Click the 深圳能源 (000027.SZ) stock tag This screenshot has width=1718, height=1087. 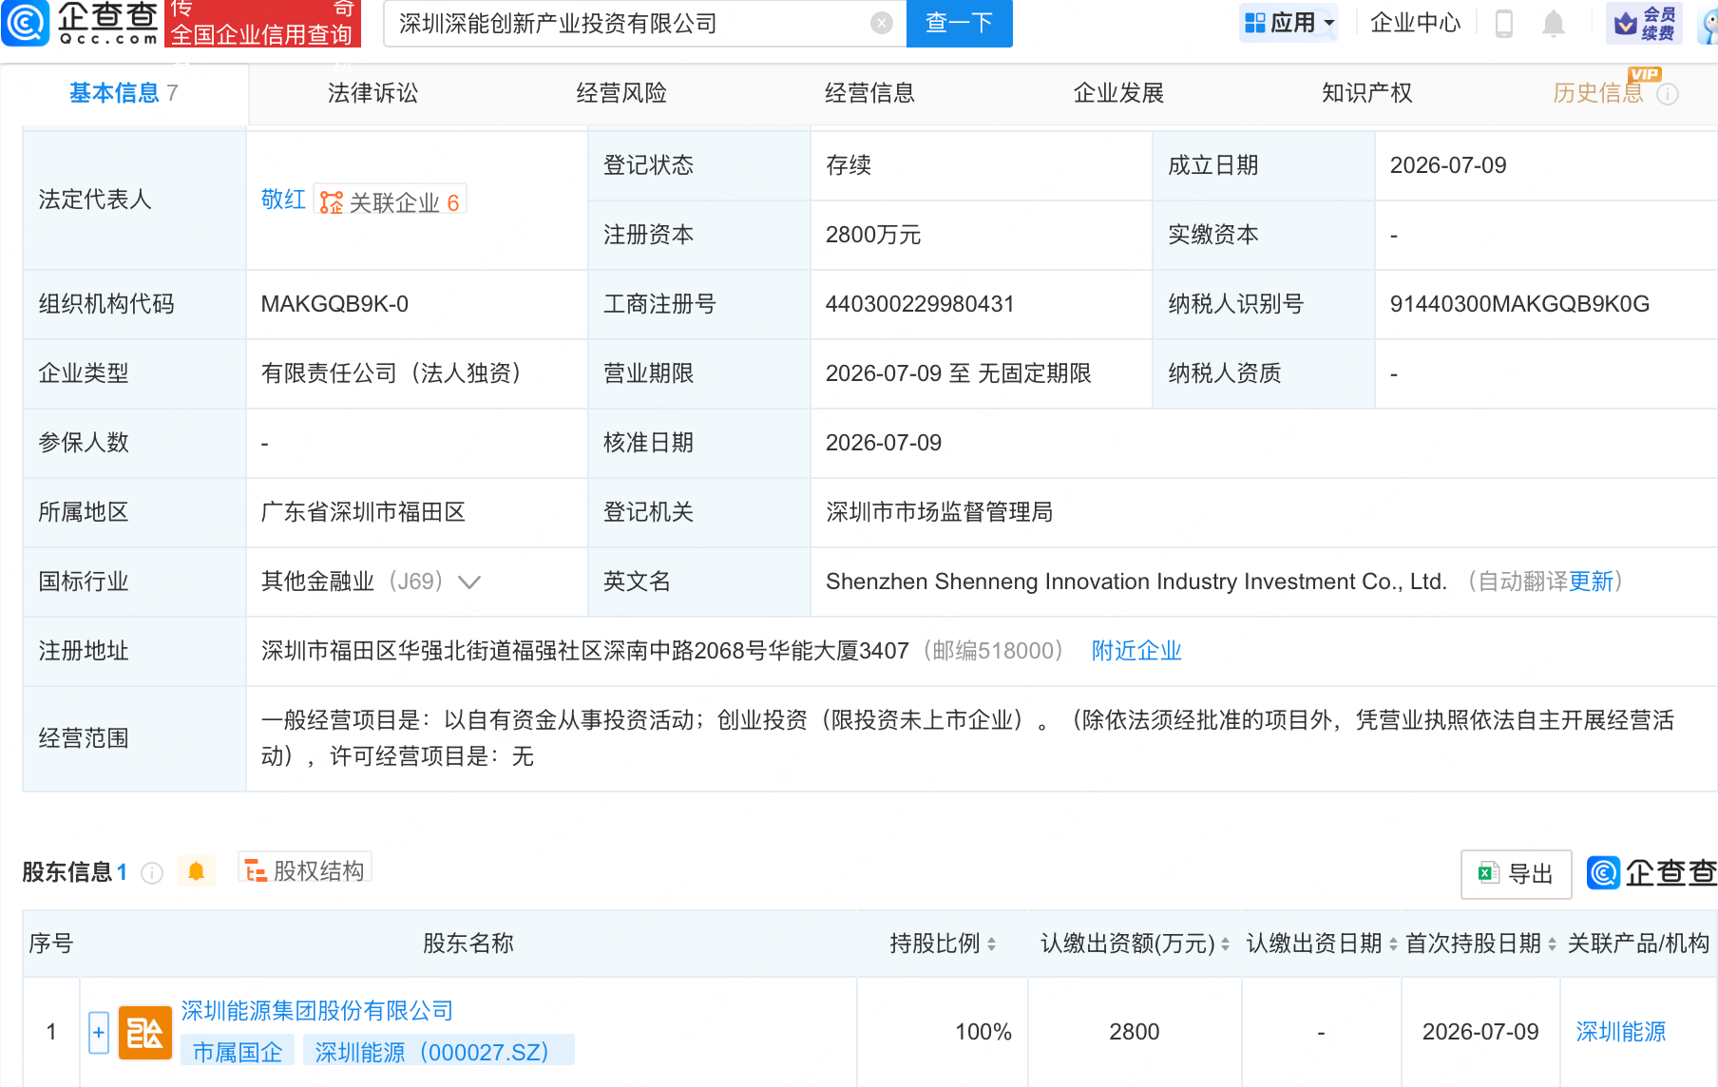coord(438,1052)
